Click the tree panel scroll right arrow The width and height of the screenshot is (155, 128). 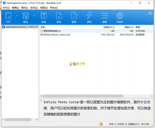pos(37,119)
